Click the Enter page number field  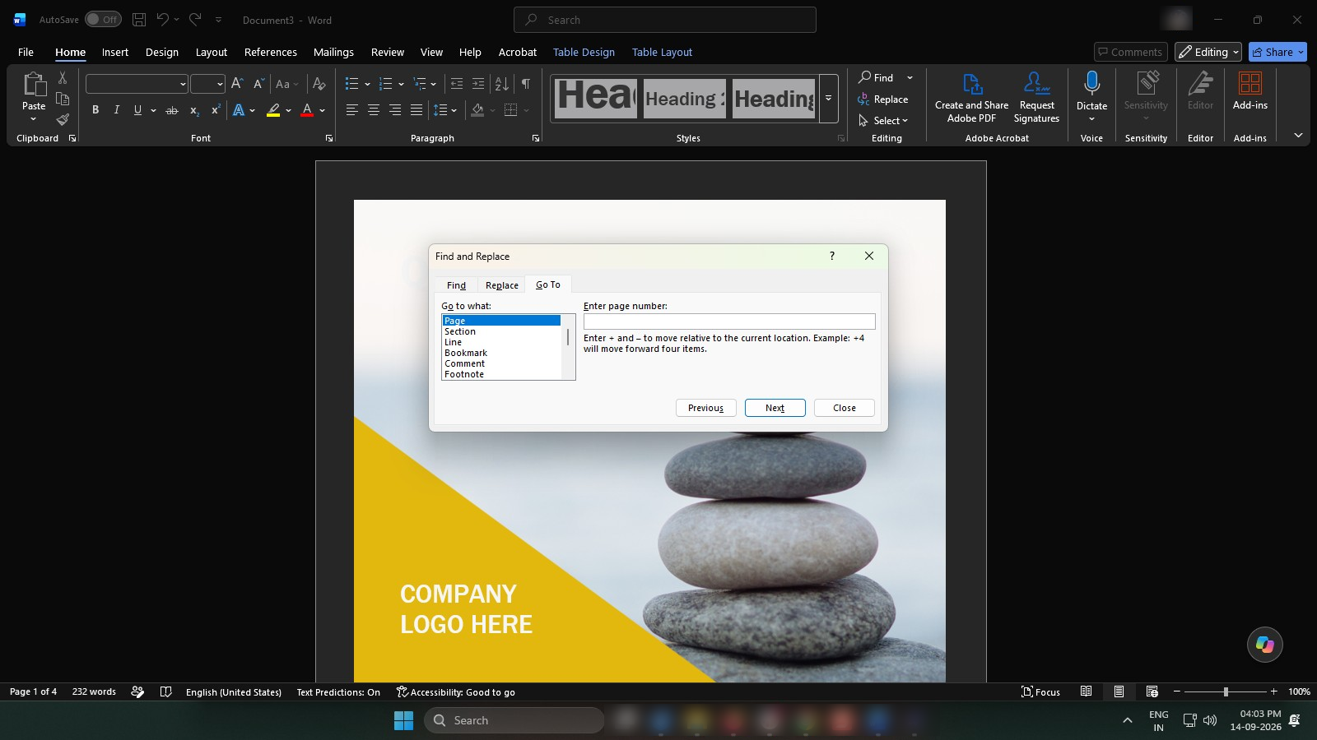pyautogui.click(x=728, y=321)
